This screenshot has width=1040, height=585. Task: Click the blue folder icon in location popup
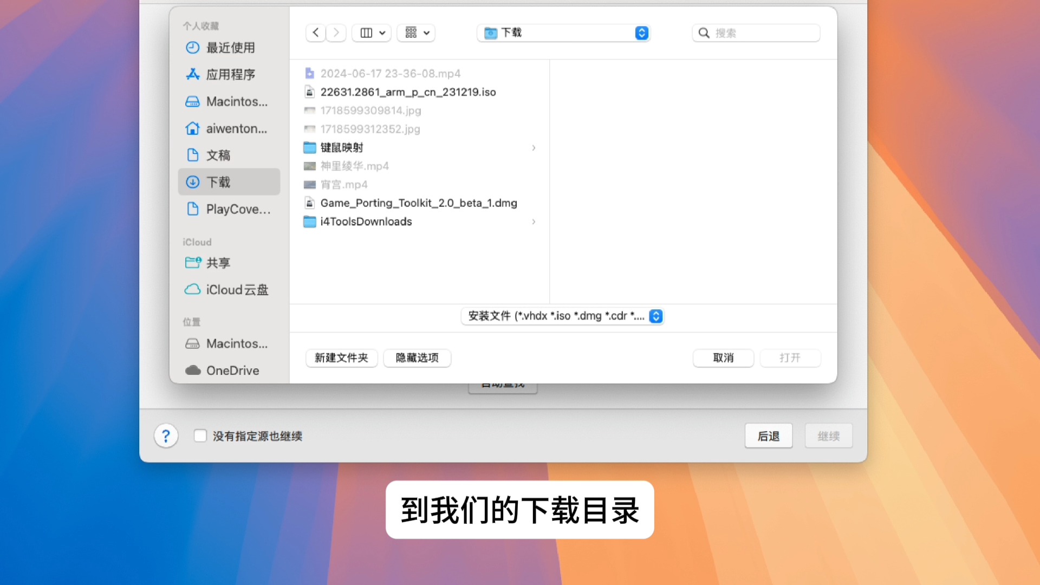pyautogui.click(x=491, y=33)
